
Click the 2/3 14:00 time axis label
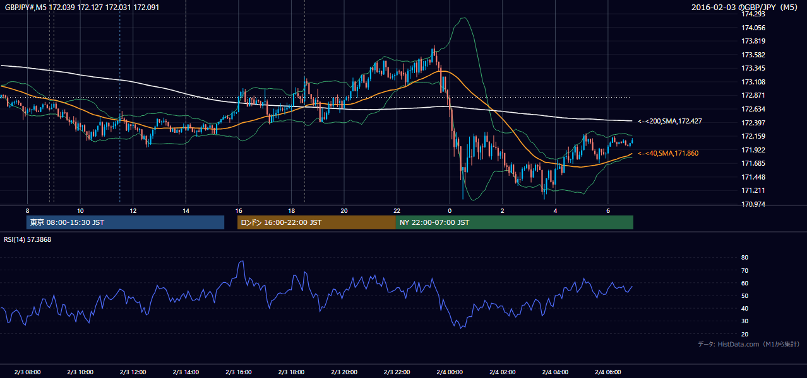click(x=186, y=372)
